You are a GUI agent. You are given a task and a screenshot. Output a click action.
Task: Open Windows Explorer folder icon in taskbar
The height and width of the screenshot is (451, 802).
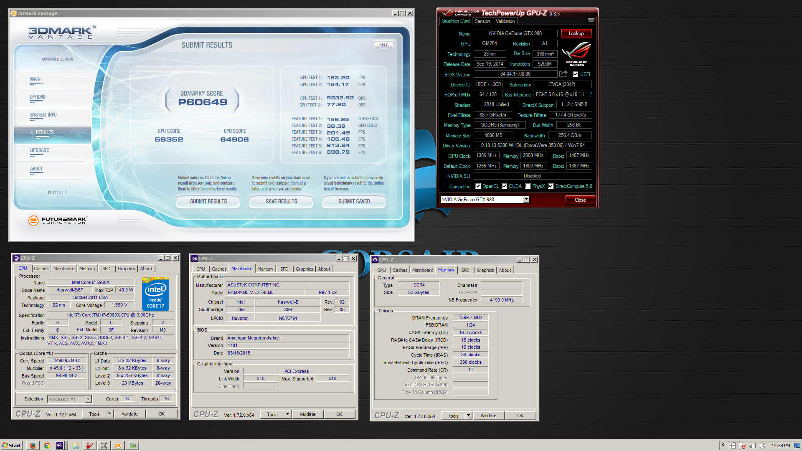(76, 446)
